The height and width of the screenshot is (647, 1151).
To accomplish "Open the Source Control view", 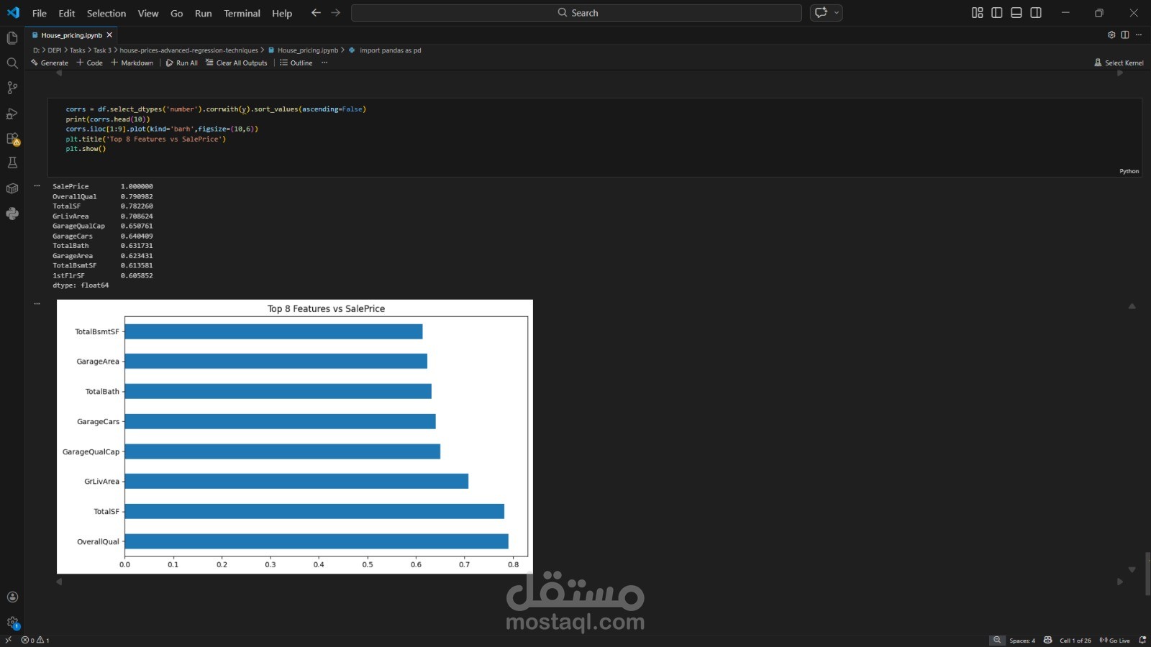I will [12, 88].
